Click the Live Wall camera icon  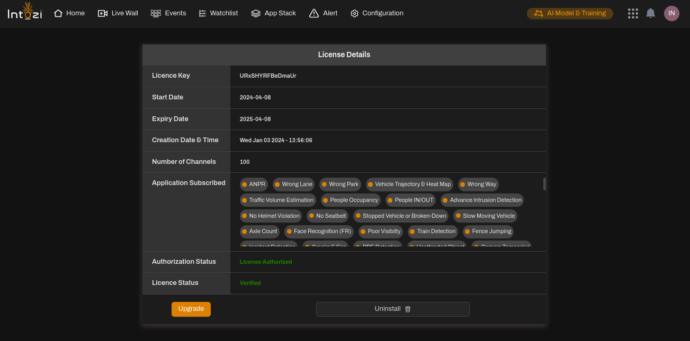pyautogui.click(x=103, y=13)
